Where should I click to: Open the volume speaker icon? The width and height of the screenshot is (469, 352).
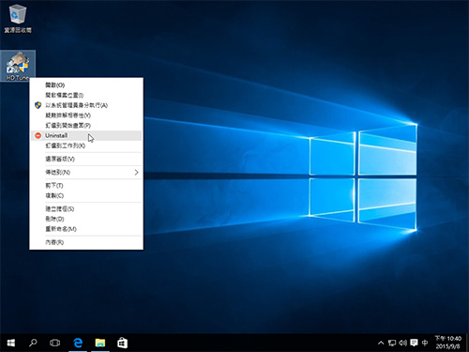click(402, 343)
